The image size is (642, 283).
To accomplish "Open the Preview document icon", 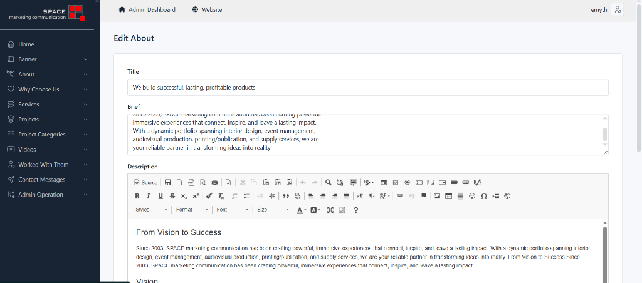I will pyautogui.click(x=203, y=182).
